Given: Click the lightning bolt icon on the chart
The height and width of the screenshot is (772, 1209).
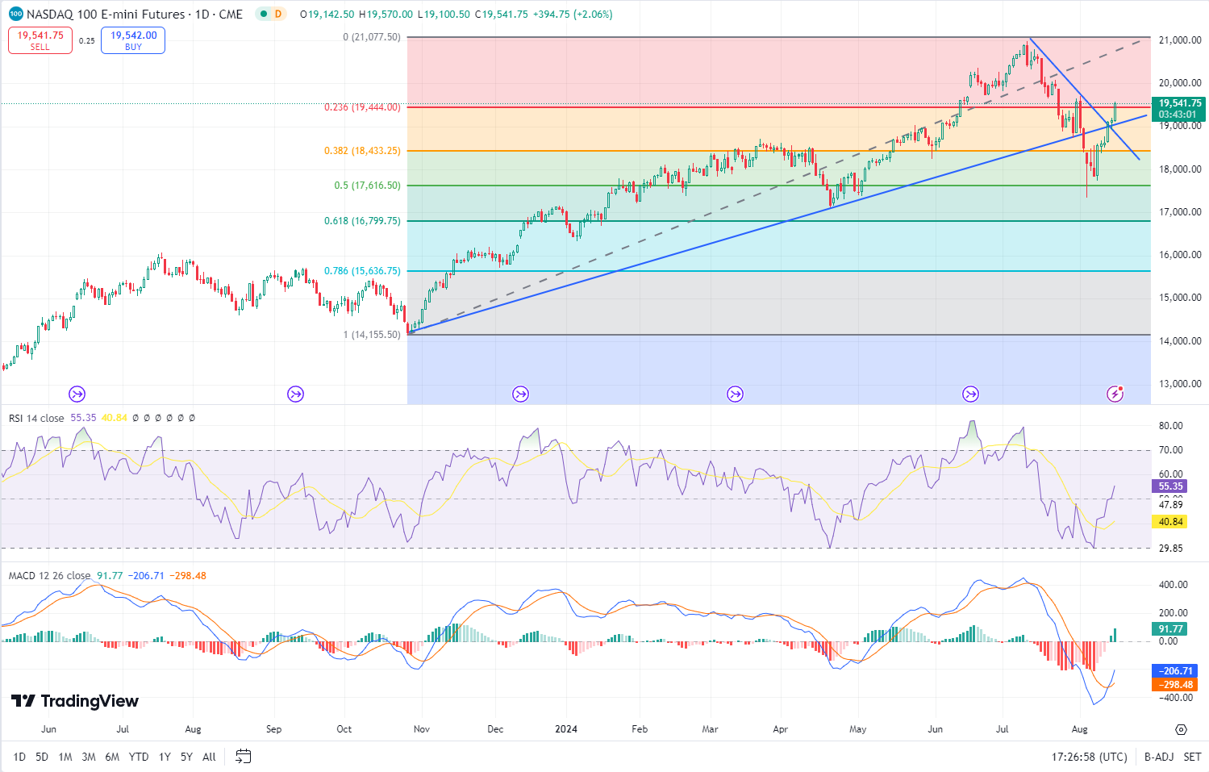Looking at the screenshot, I should [1117, 394].
